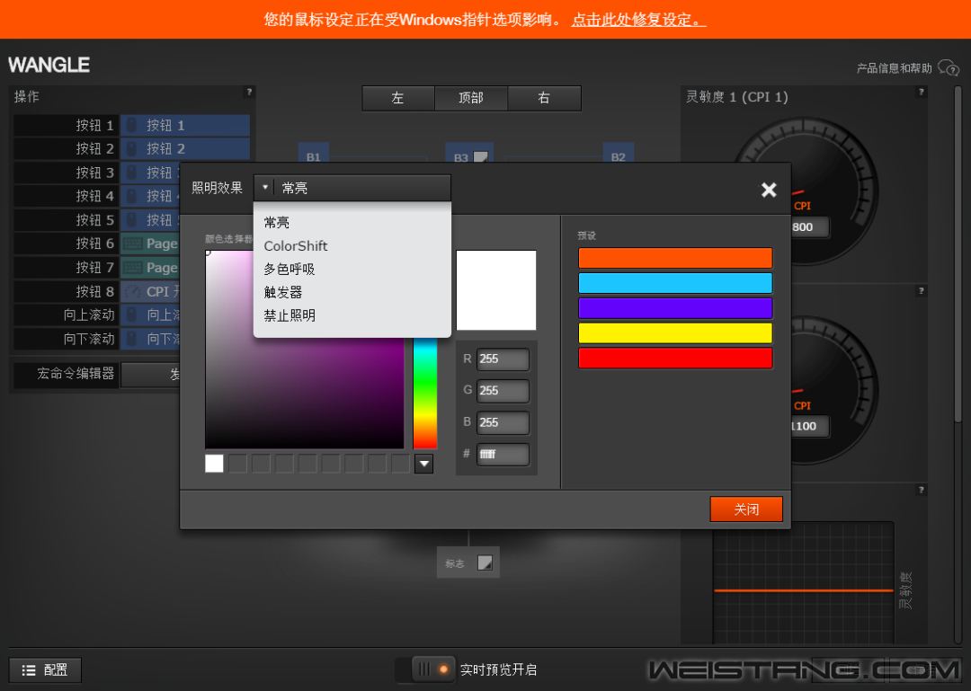Click the CPI 1100 value field
This screenshot has width=971, height=691.
[810, 427]
